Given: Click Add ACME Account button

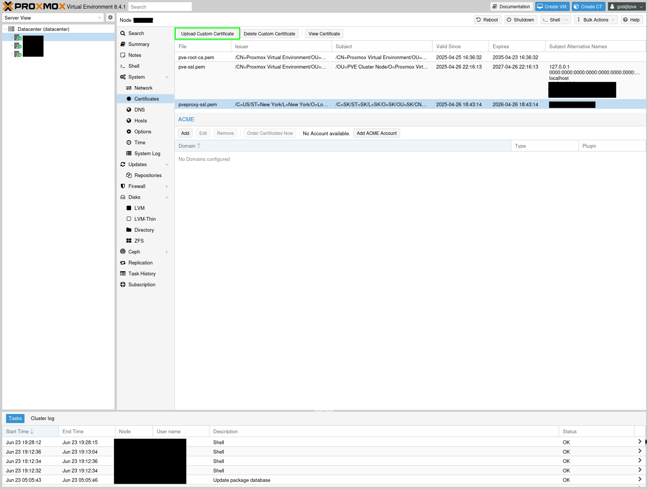Looking at the screenshot, I should (x=377, y=133).
